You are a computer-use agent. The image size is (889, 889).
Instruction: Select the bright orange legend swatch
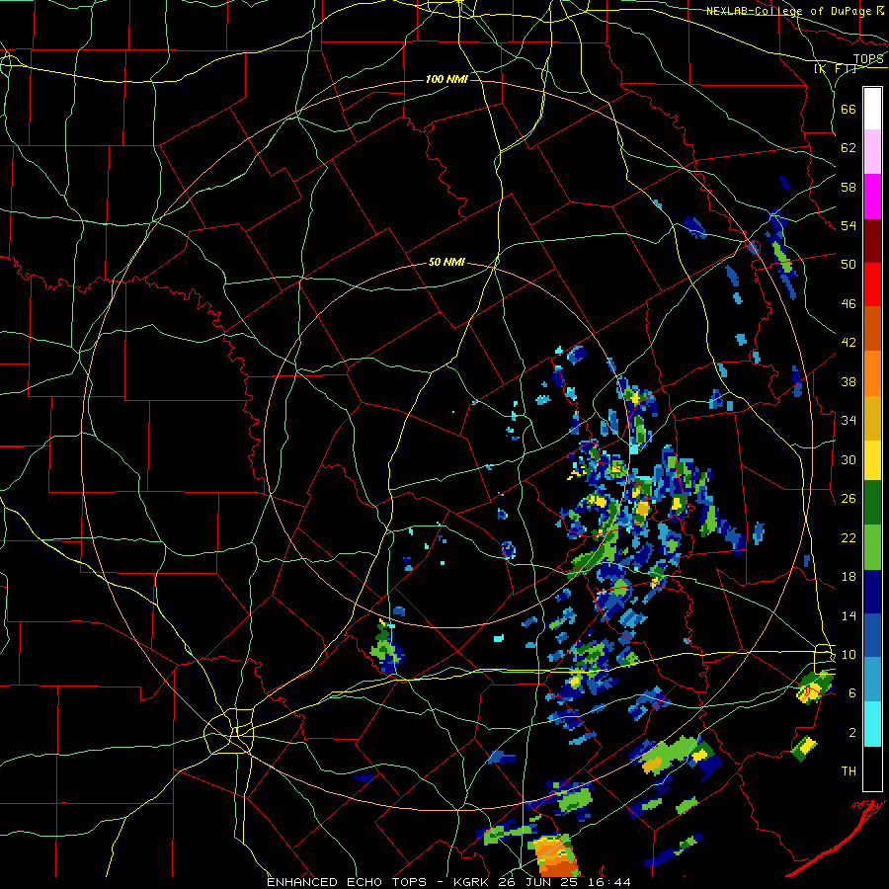pos(872,372)
